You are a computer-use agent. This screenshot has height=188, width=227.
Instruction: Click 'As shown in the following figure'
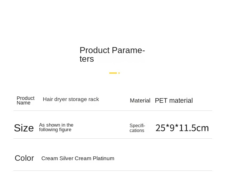point(56,127)
